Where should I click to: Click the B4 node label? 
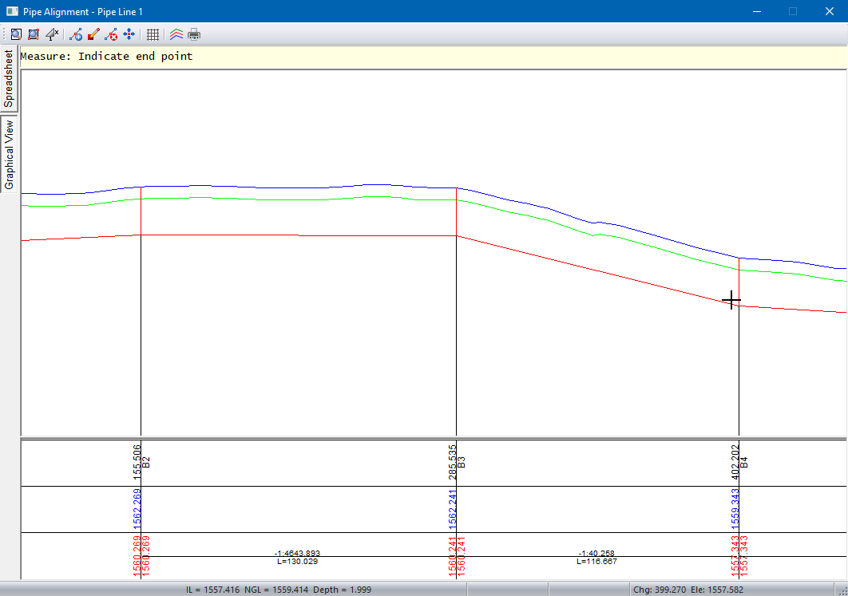[x=744, y=462]
